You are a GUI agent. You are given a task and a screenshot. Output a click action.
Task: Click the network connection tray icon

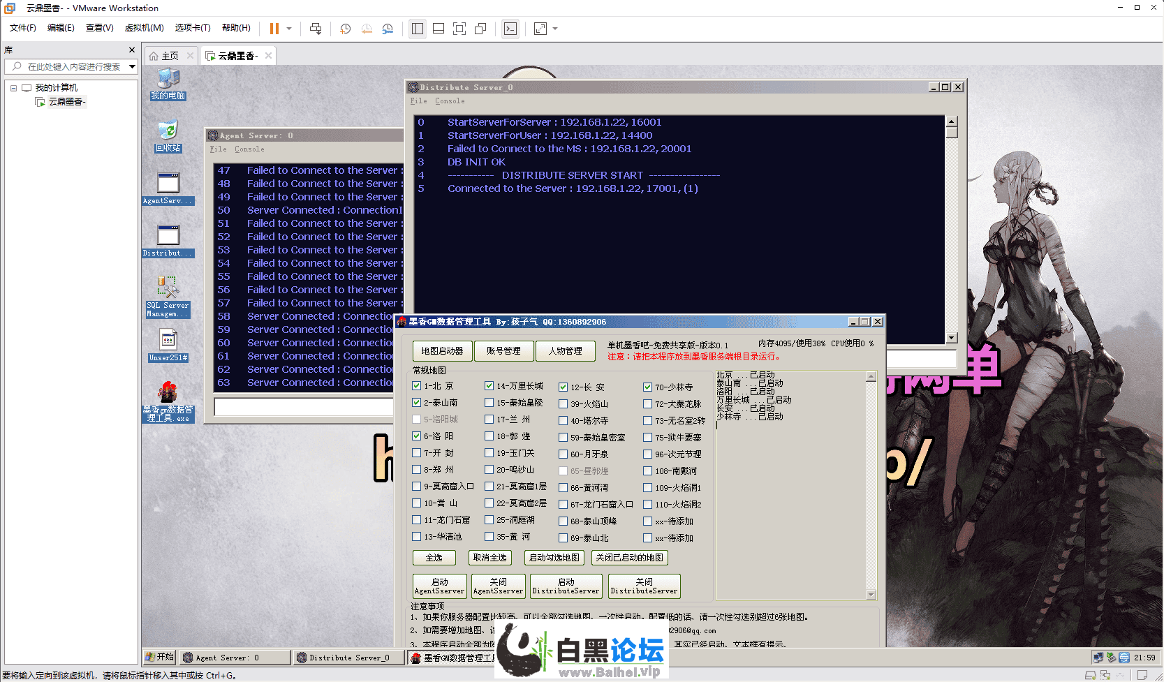point(1098,658)
